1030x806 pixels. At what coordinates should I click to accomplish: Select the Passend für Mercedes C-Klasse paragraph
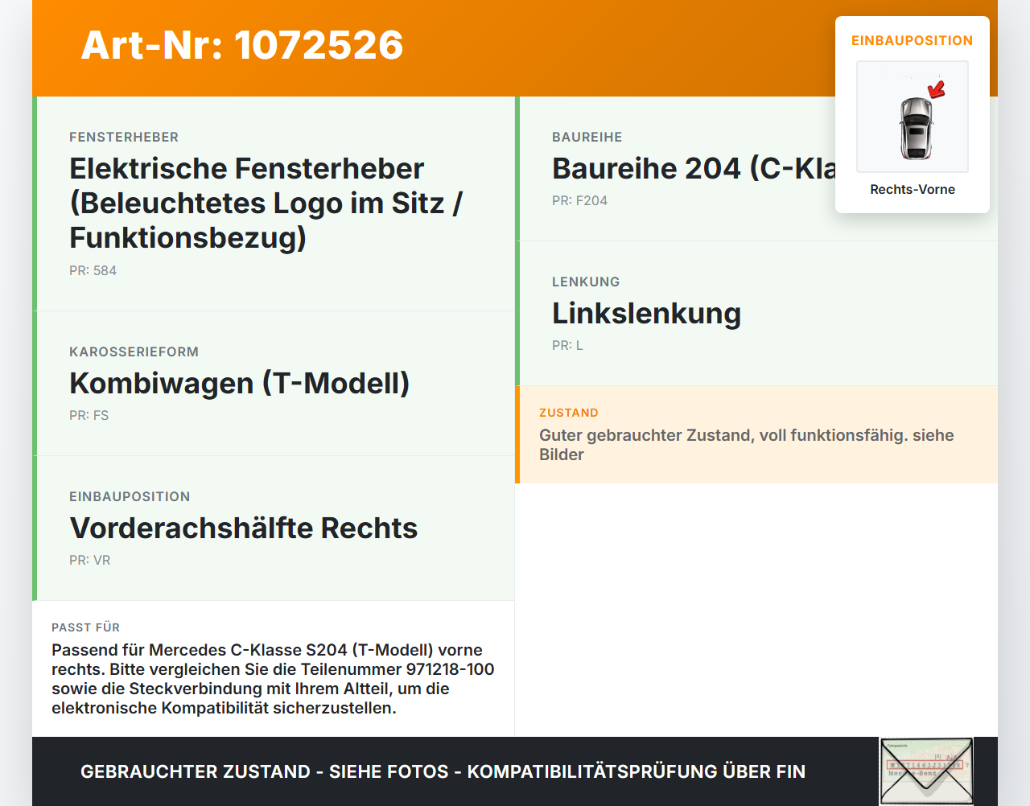point(273,679)
